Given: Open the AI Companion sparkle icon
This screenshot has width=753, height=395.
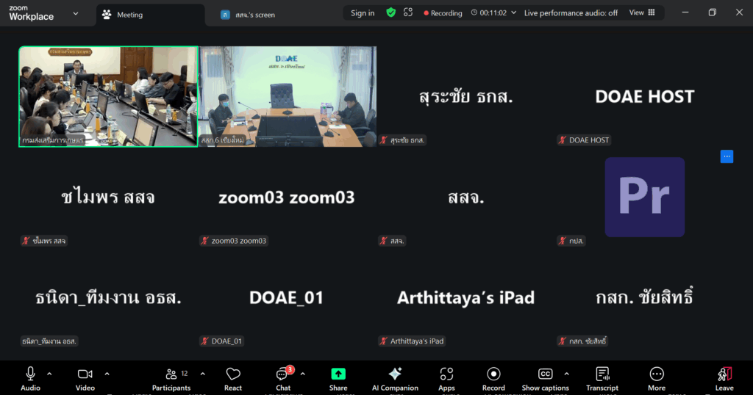Looking at the screenshot, I should [395, 374].
